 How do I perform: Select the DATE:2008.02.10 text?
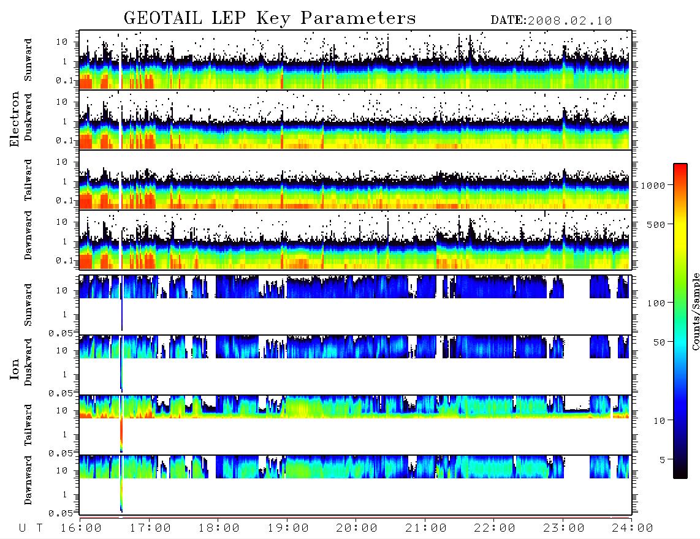coord(551,21)
